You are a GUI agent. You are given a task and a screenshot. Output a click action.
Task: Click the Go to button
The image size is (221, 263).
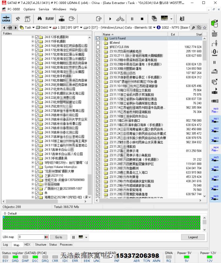point(59,237)
